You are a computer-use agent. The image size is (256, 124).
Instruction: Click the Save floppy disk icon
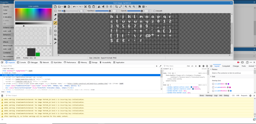65,7
